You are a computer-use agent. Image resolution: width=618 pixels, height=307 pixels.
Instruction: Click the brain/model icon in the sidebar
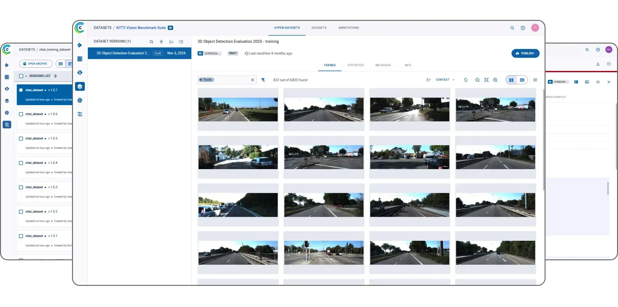click(x=80, y=100)
